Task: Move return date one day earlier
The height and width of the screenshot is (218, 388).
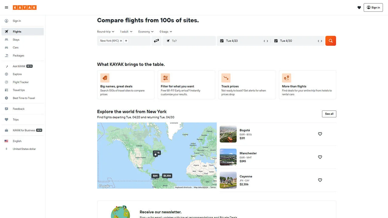Action: (x=319, y=41)
